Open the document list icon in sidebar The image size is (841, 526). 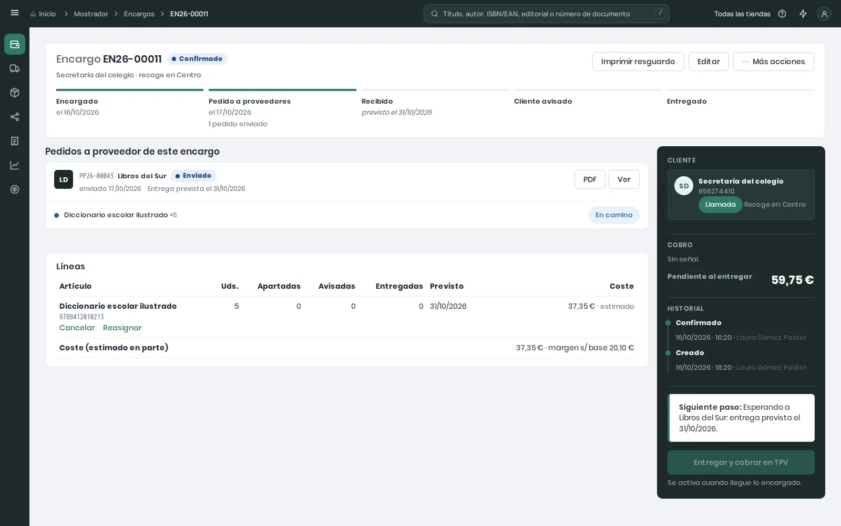pos(15,141)
